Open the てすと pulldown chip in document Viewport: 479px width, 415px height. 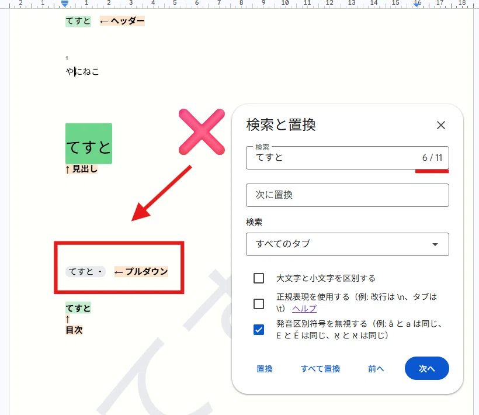85,271
